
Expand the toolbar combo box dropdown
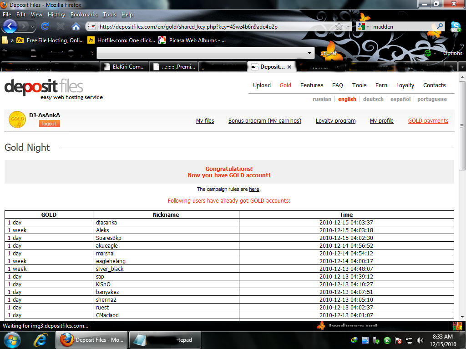pos(309,53)
